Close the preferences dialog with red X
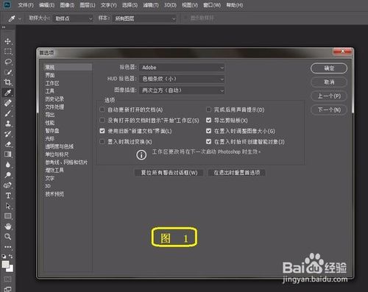Viewport: 368px width, 292px height. pyautogui.click(x=343, y=51)
